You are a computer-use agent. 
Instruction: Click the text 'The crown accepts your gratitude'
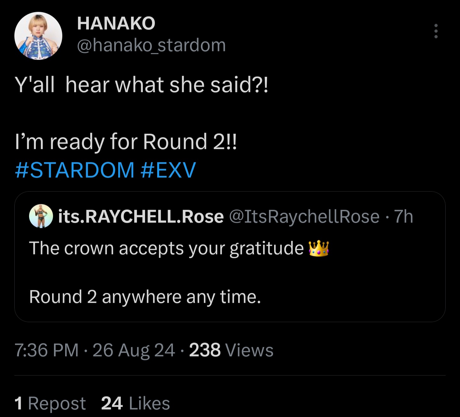coord(166,248)
